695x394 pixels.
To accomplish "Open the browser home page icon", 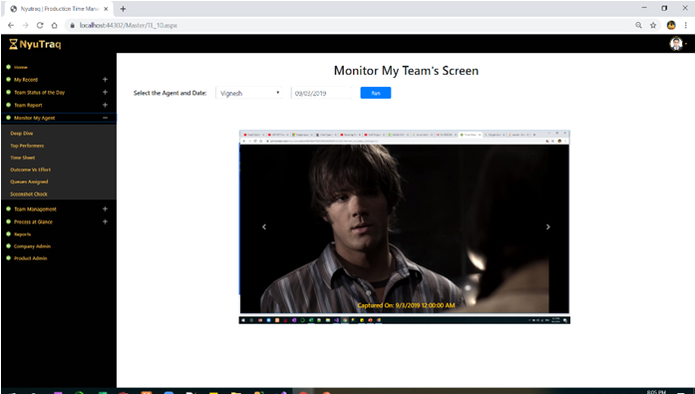I will pyautogui.click(x=54, y=25).
